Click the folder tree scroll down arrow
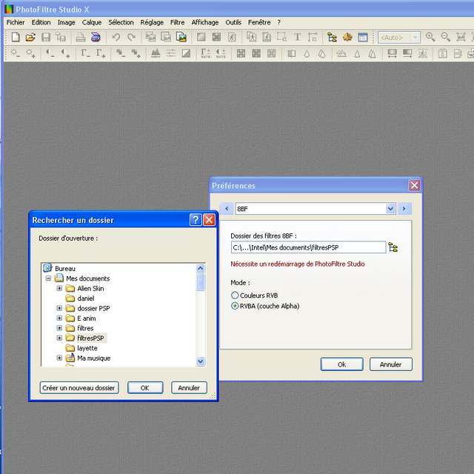474x474 pixels. tap(201, 361)
